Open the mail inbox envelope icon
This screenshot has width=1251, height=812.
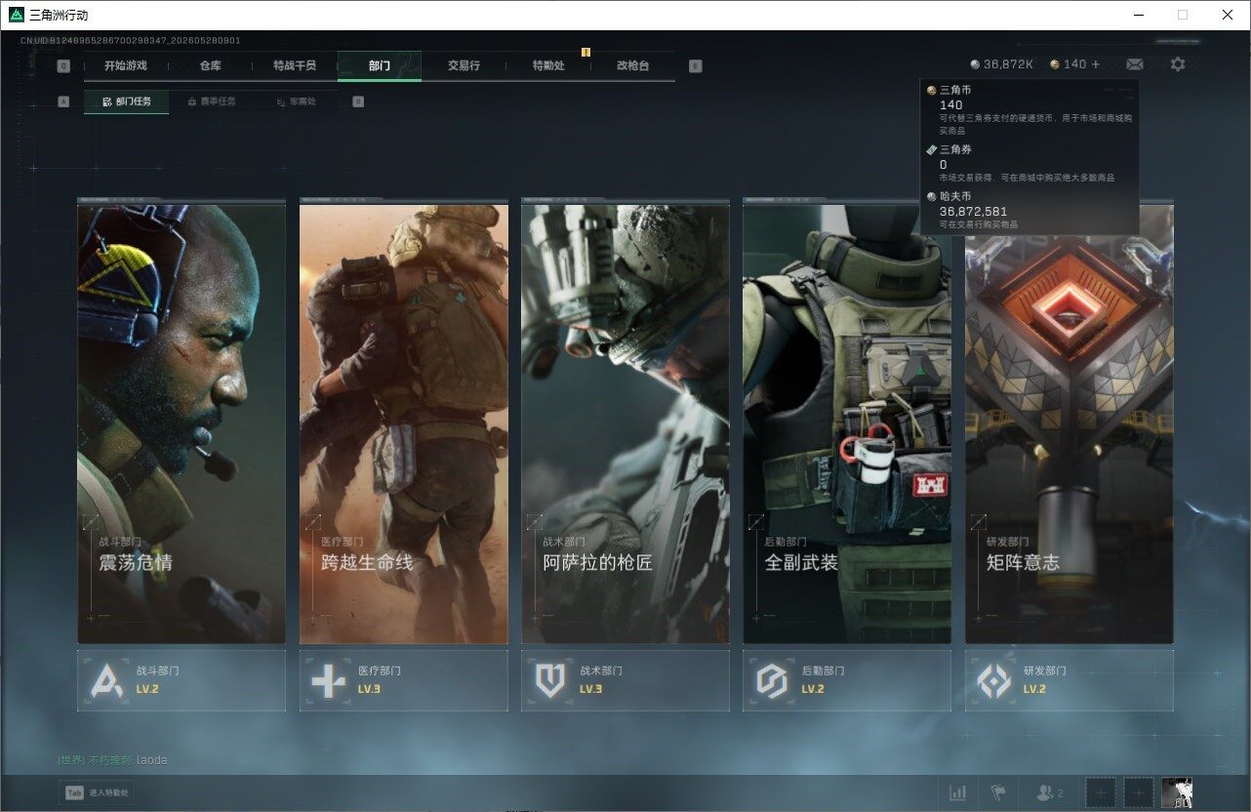1134,64
